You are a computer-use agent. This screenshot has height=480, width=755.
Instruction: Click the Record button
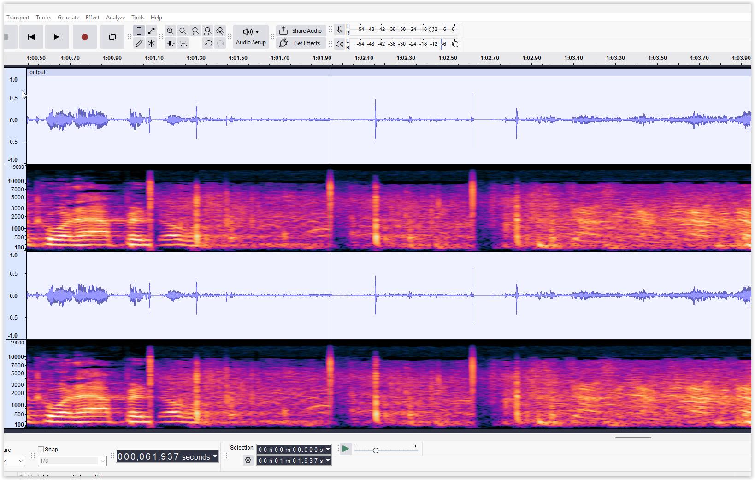[x=84, y=37]
